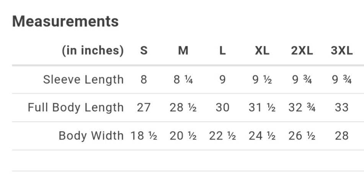Click the 8 ¼ sleeve length cell

tap(183, 80)
